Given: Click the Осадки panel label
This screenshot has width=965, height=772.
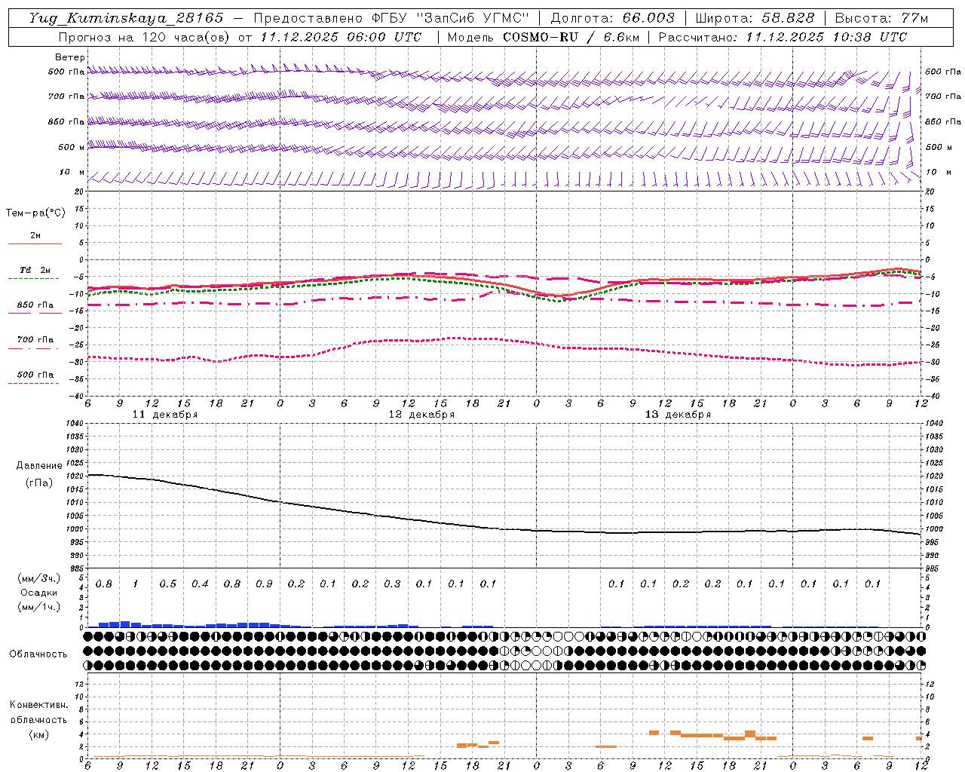Looking at the screenshot, I should tap(39, 593).
